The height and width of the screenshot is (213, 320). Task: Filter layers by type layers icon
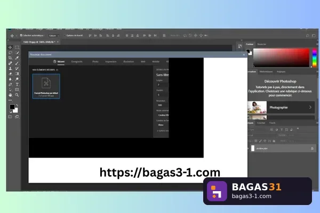[x=282, y=129]
